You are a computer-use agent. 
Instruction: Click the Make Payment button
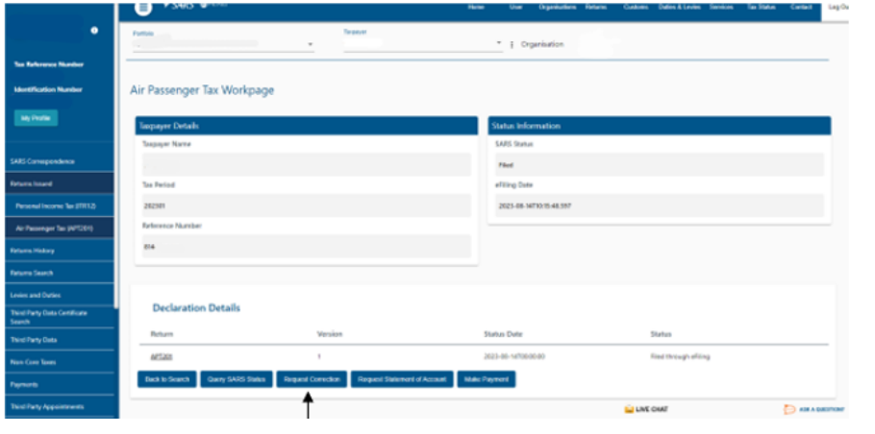[x=487, y=379]
